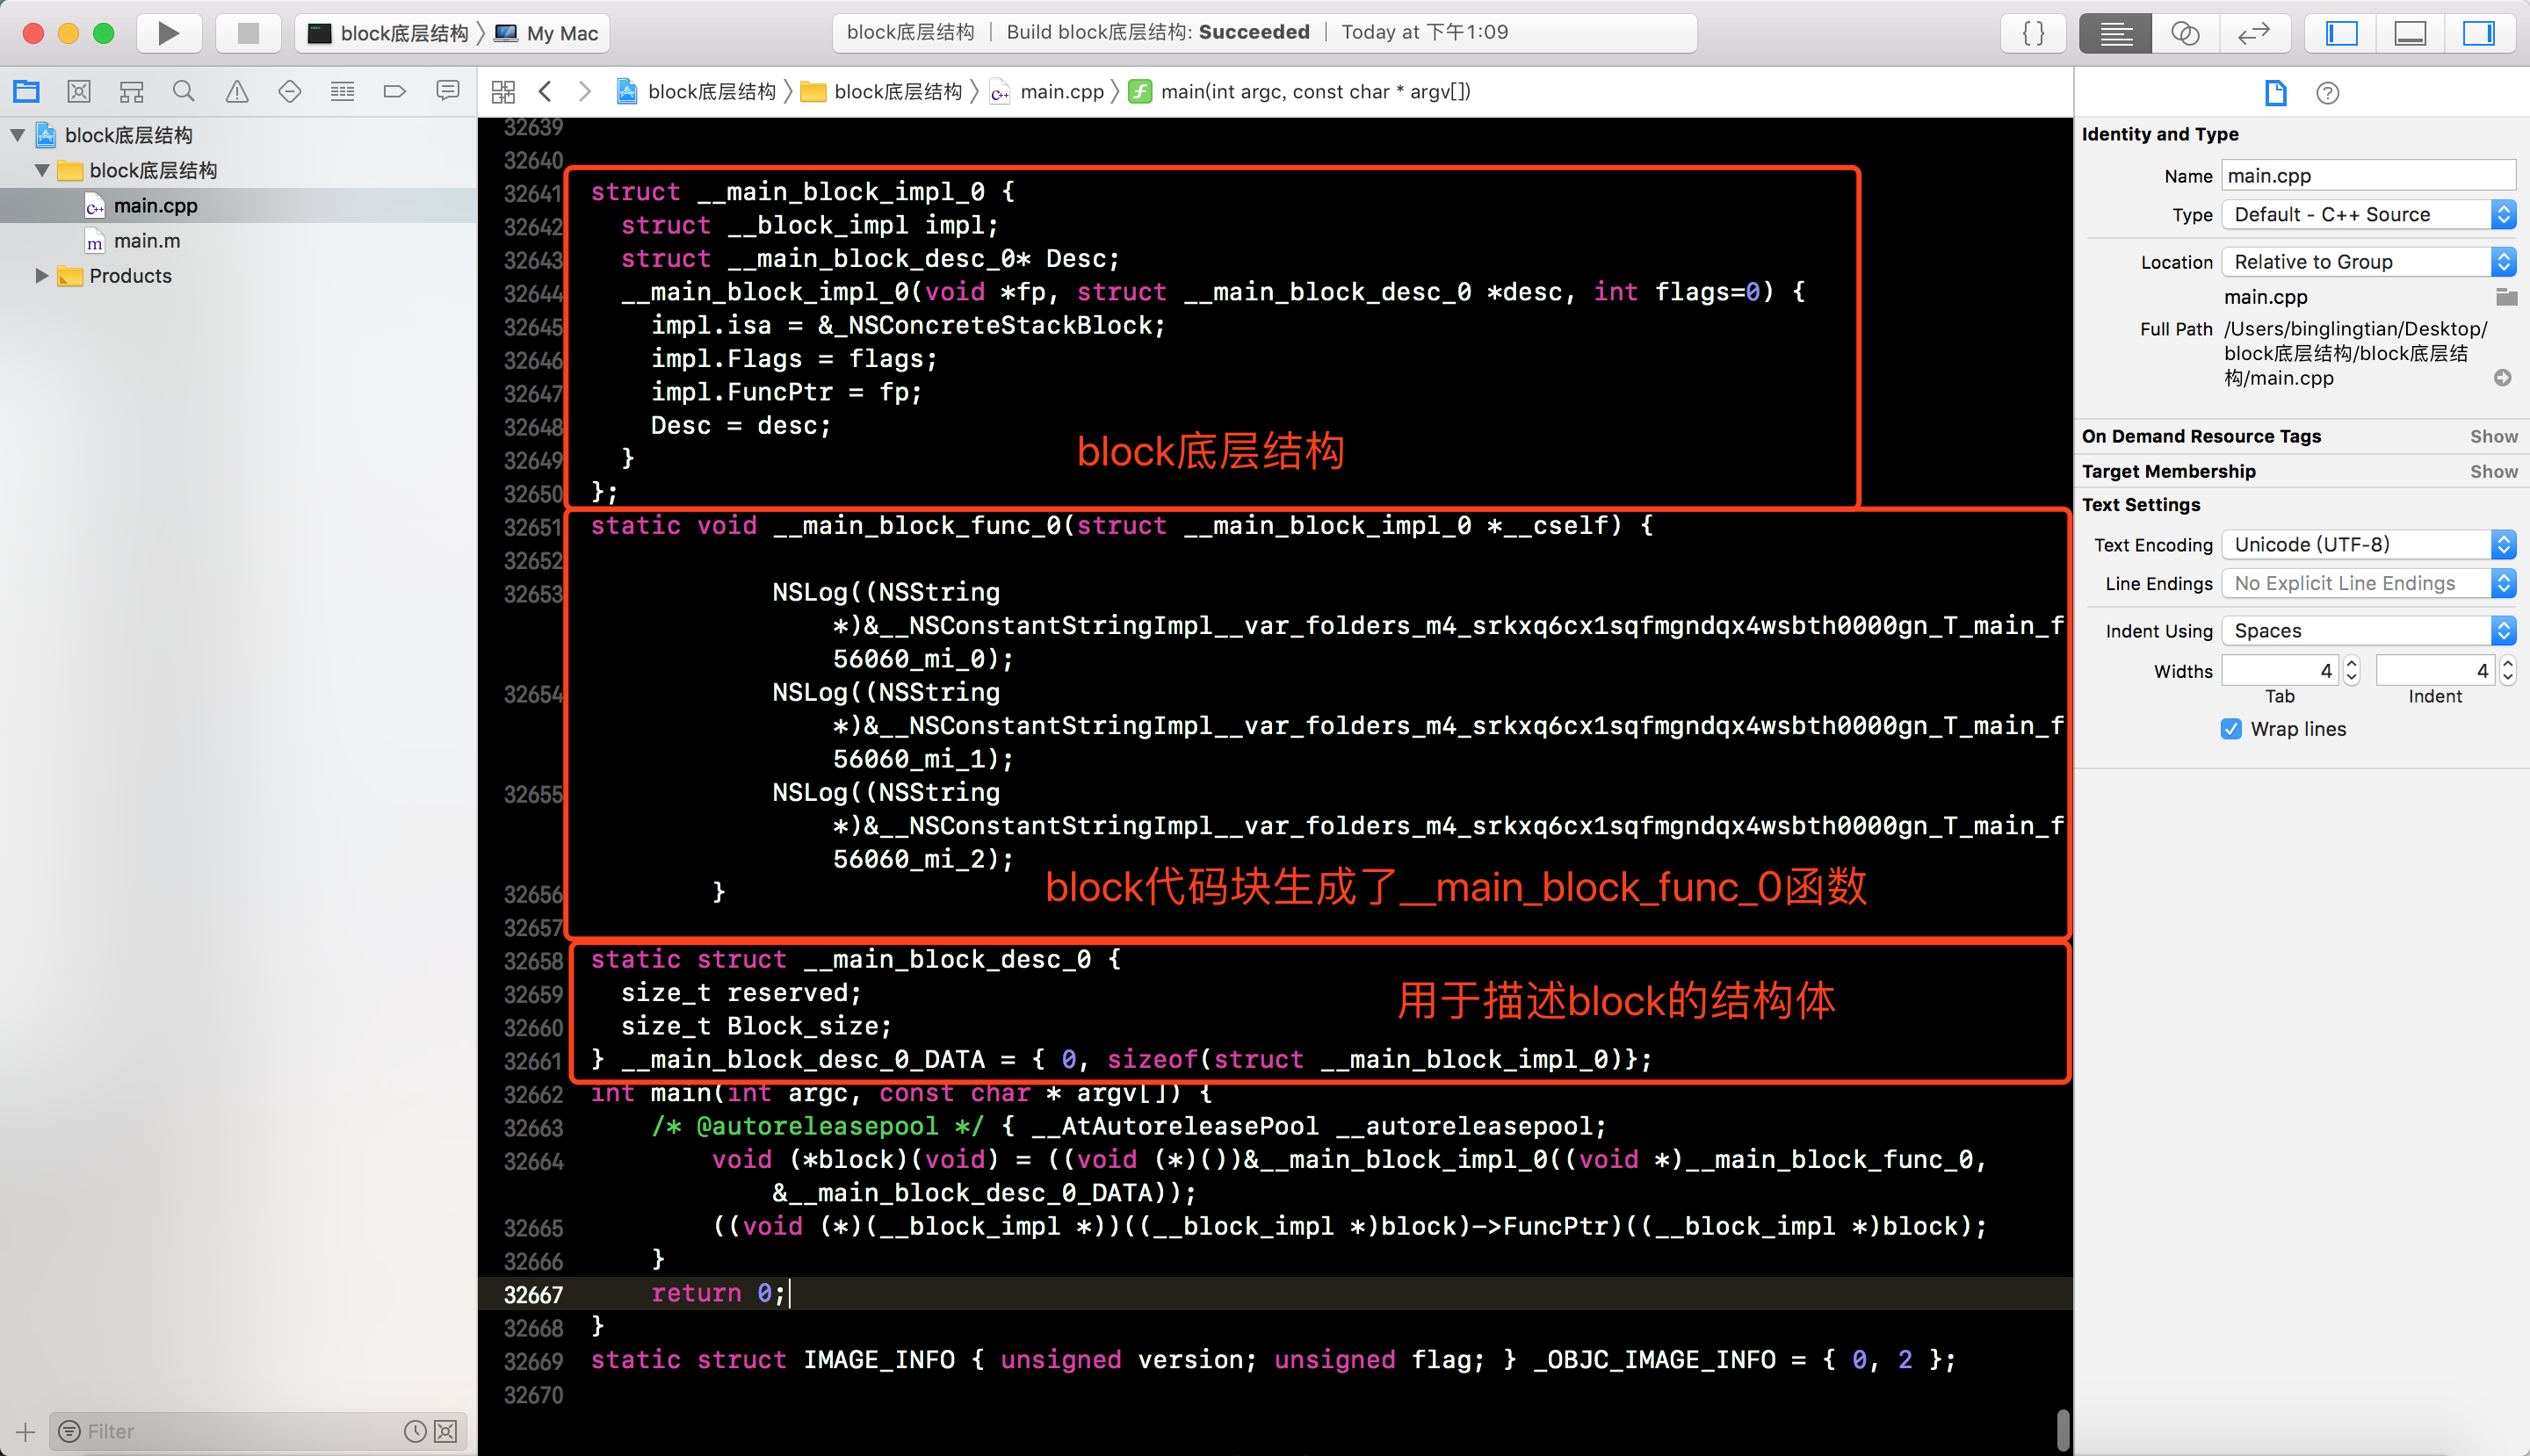Toggle the Debug area panel
Image resolution: width=2530 pixels, height=1456 pixels.
pyautogui.click(x=2410, y=33)
